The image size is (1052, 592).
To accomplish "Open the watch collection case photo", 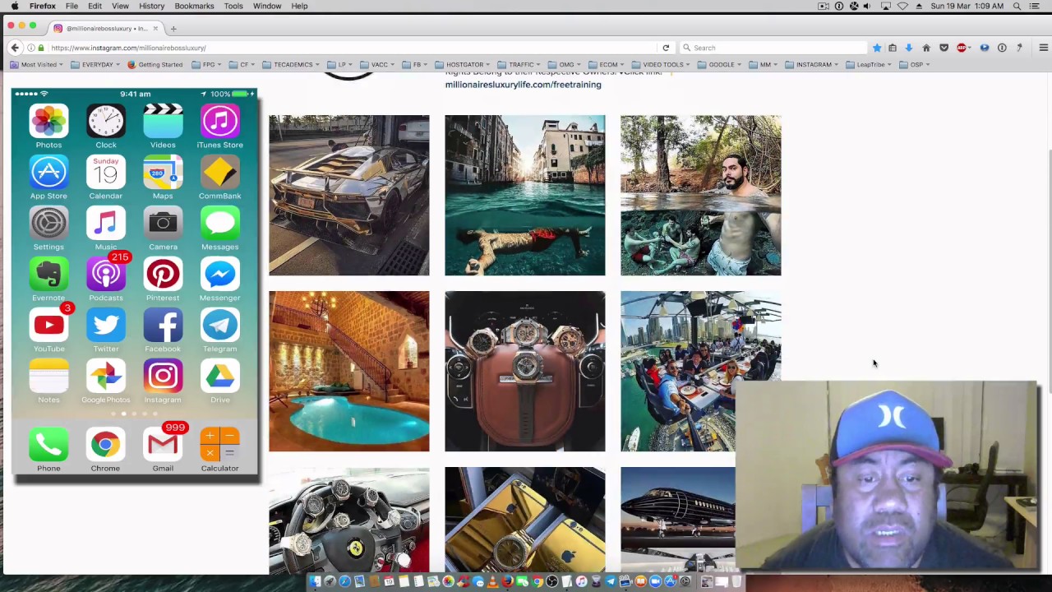I will [x=524, y=371].
